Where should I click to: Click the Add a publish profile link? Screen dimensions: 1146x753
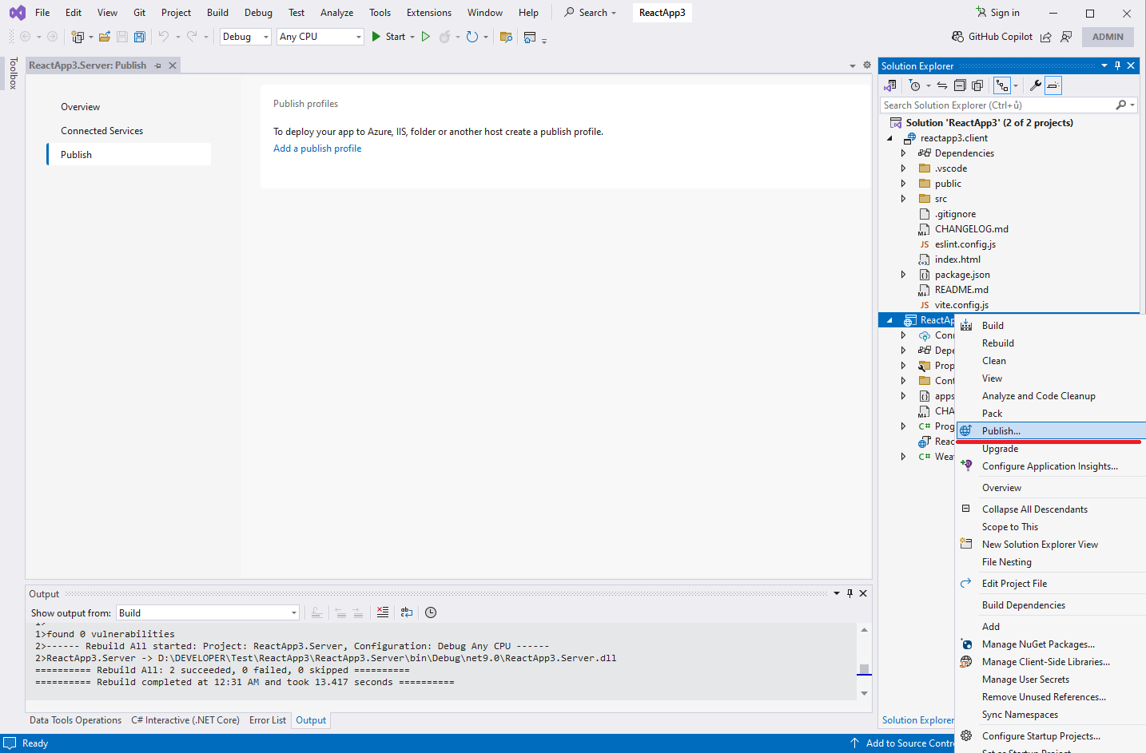317,149
